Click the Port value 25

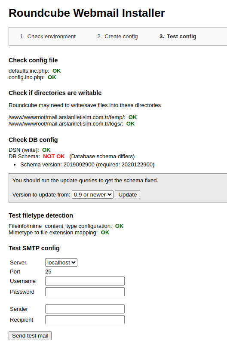pos(48,271)
